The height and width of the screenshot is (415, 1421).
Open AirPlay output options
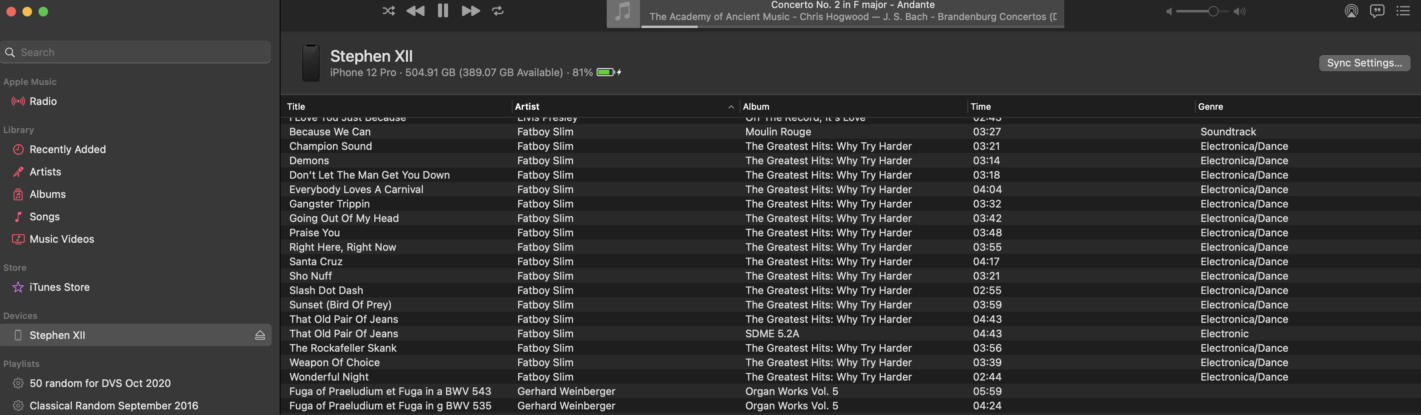click(1351, 11)
